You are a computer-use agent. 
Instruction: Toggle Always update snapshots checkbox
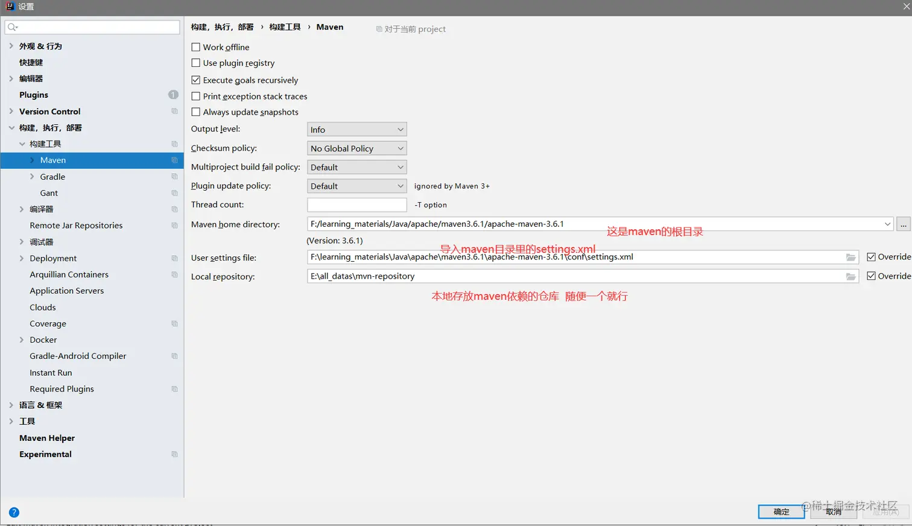coord(195,112)
